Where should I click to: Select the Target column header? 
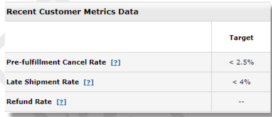click(x=241, y=37)
